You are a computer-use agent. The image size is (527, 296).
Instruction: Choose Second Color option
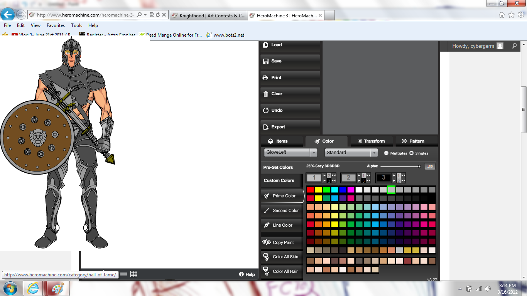tap(285, 210)
